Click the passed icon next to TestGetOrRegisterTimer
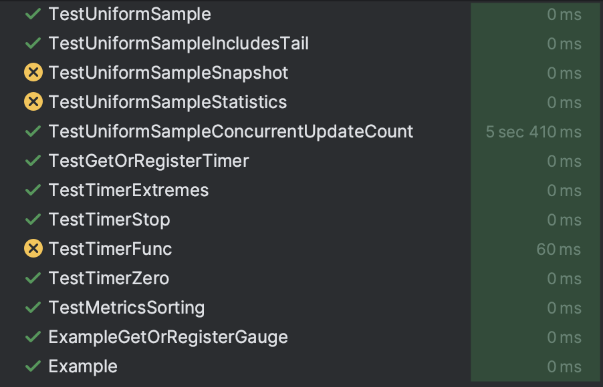Image resolution: width=603 pixels, height=387 pixels. (x=33, y=161)
